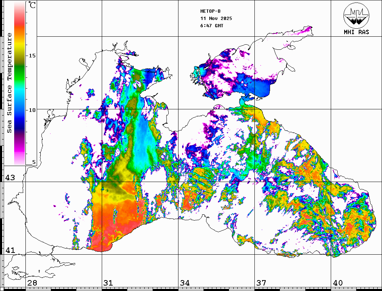The height and width of the screenshot is (291, 382).
Task: Click the "6:47 GMT" time stamp
Action: click(212, 26)
